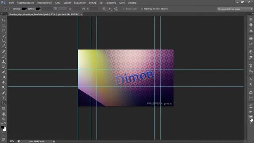Select the Horizontal Type tool
Screen dimensions: 254x143
pyautogui.click(x=4, y=98)
